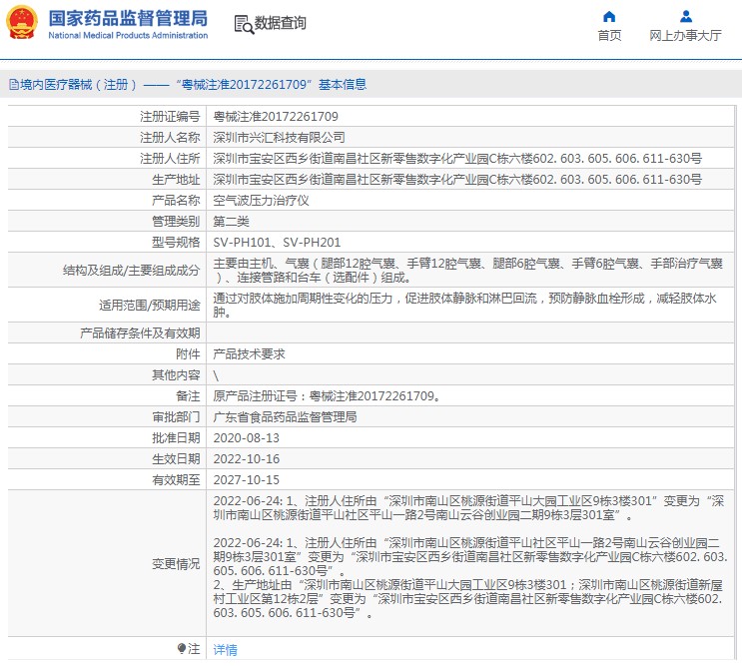Screen dimensions: 742x666
Task: Click the 生产地址 label
Action: 176,180
